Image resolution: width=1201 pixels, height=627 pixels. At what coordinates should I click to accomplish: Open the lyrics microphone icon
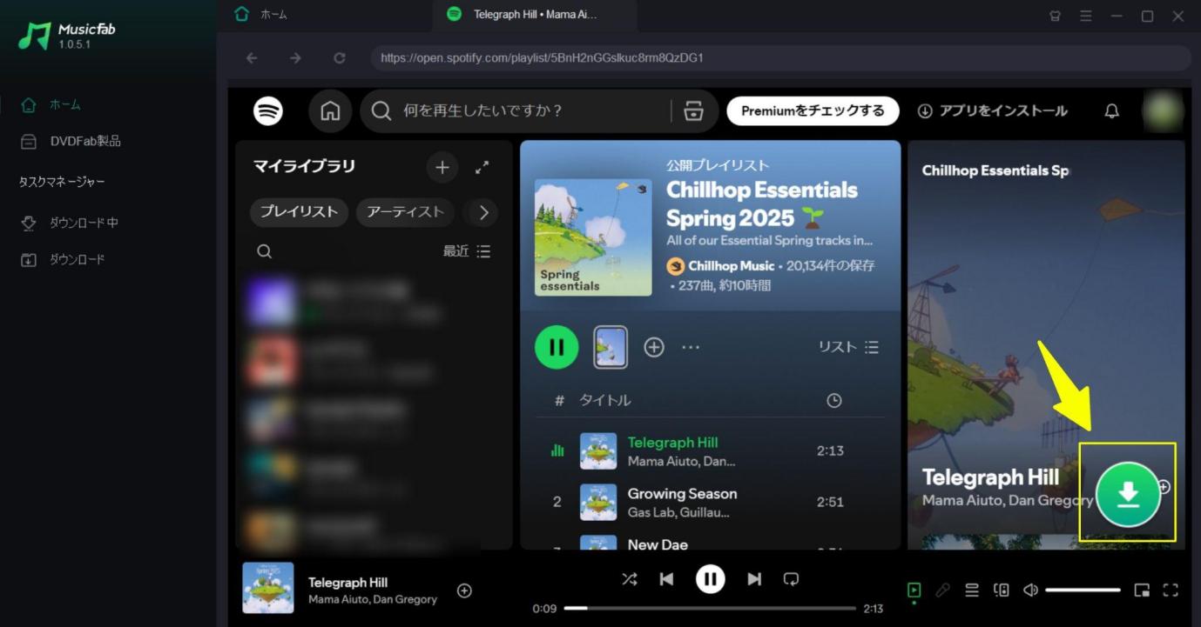pyautogui.click(x=942, y=590)
